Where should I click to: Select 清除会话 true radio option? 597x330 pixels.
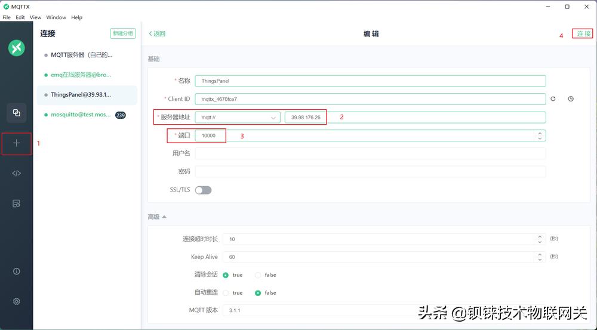coord(226,275)
